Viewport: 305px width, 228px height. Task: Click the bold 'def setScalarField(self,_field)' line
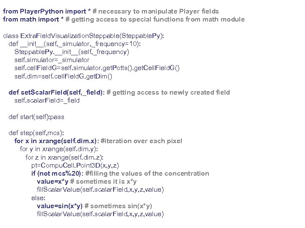pos(119,92)
